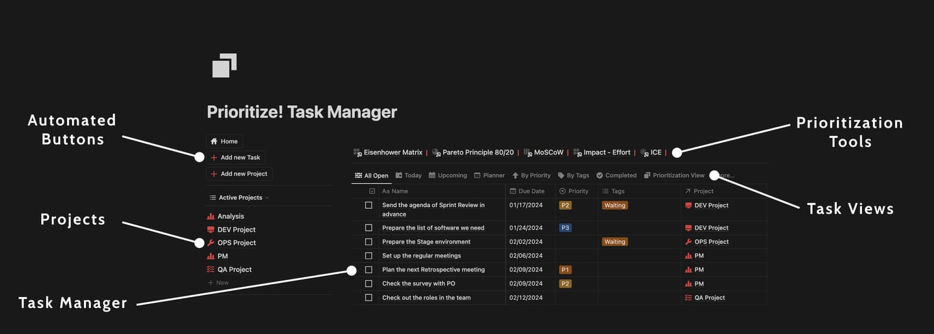The image size is (934, 334).
Task: Click the P3 priority tag
Action: pyautogui.click(x=565, y=228)
